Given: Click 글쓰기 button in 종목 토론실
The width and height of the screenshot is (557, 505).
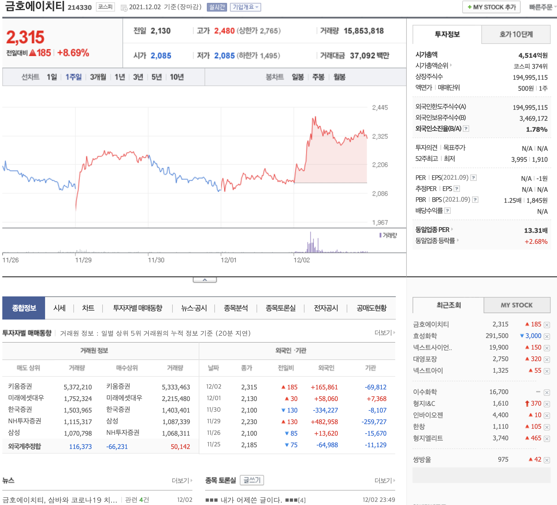Looking at the screenshot, I should point(252,480).
